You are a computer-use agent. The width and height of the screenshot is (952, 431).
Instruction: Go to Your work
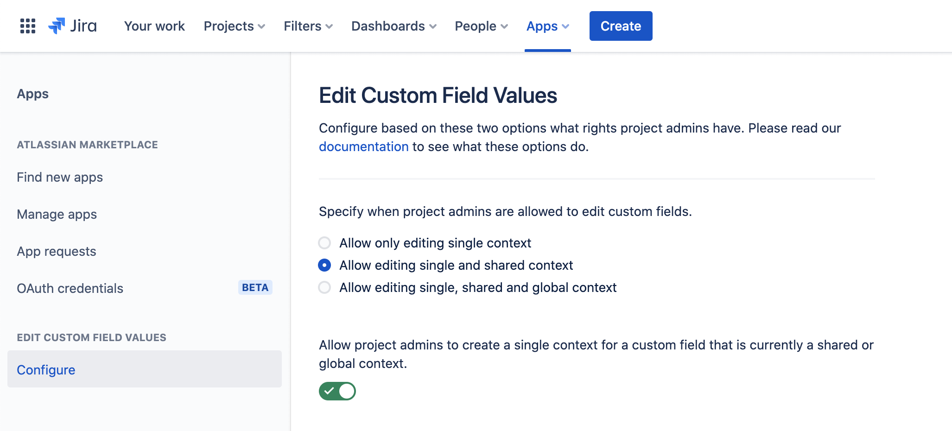click(x=154, y=26)
